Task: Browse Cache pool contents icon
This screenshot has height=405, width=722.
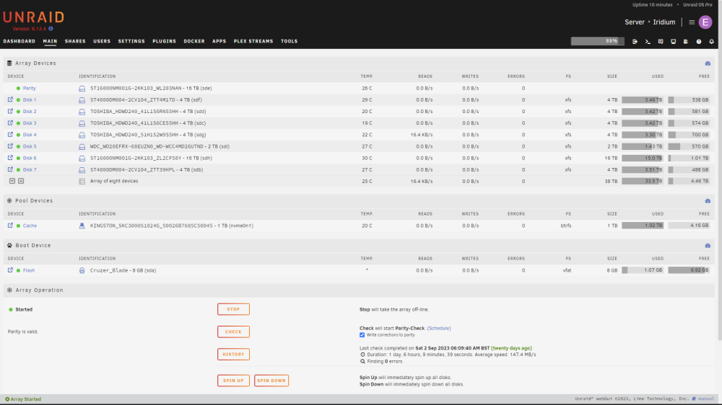Action: [10, 226]
